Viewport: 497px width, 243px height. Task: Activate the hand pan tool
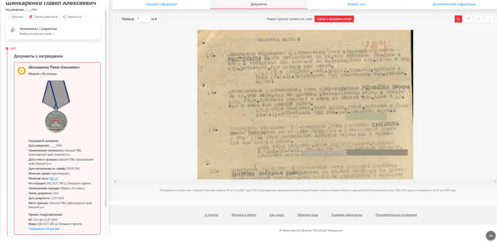tap(468, 19)
